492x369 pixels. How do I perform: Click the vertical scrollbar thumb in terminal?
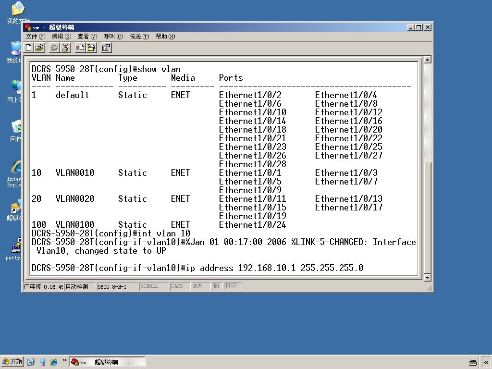[x=427, y=218]
